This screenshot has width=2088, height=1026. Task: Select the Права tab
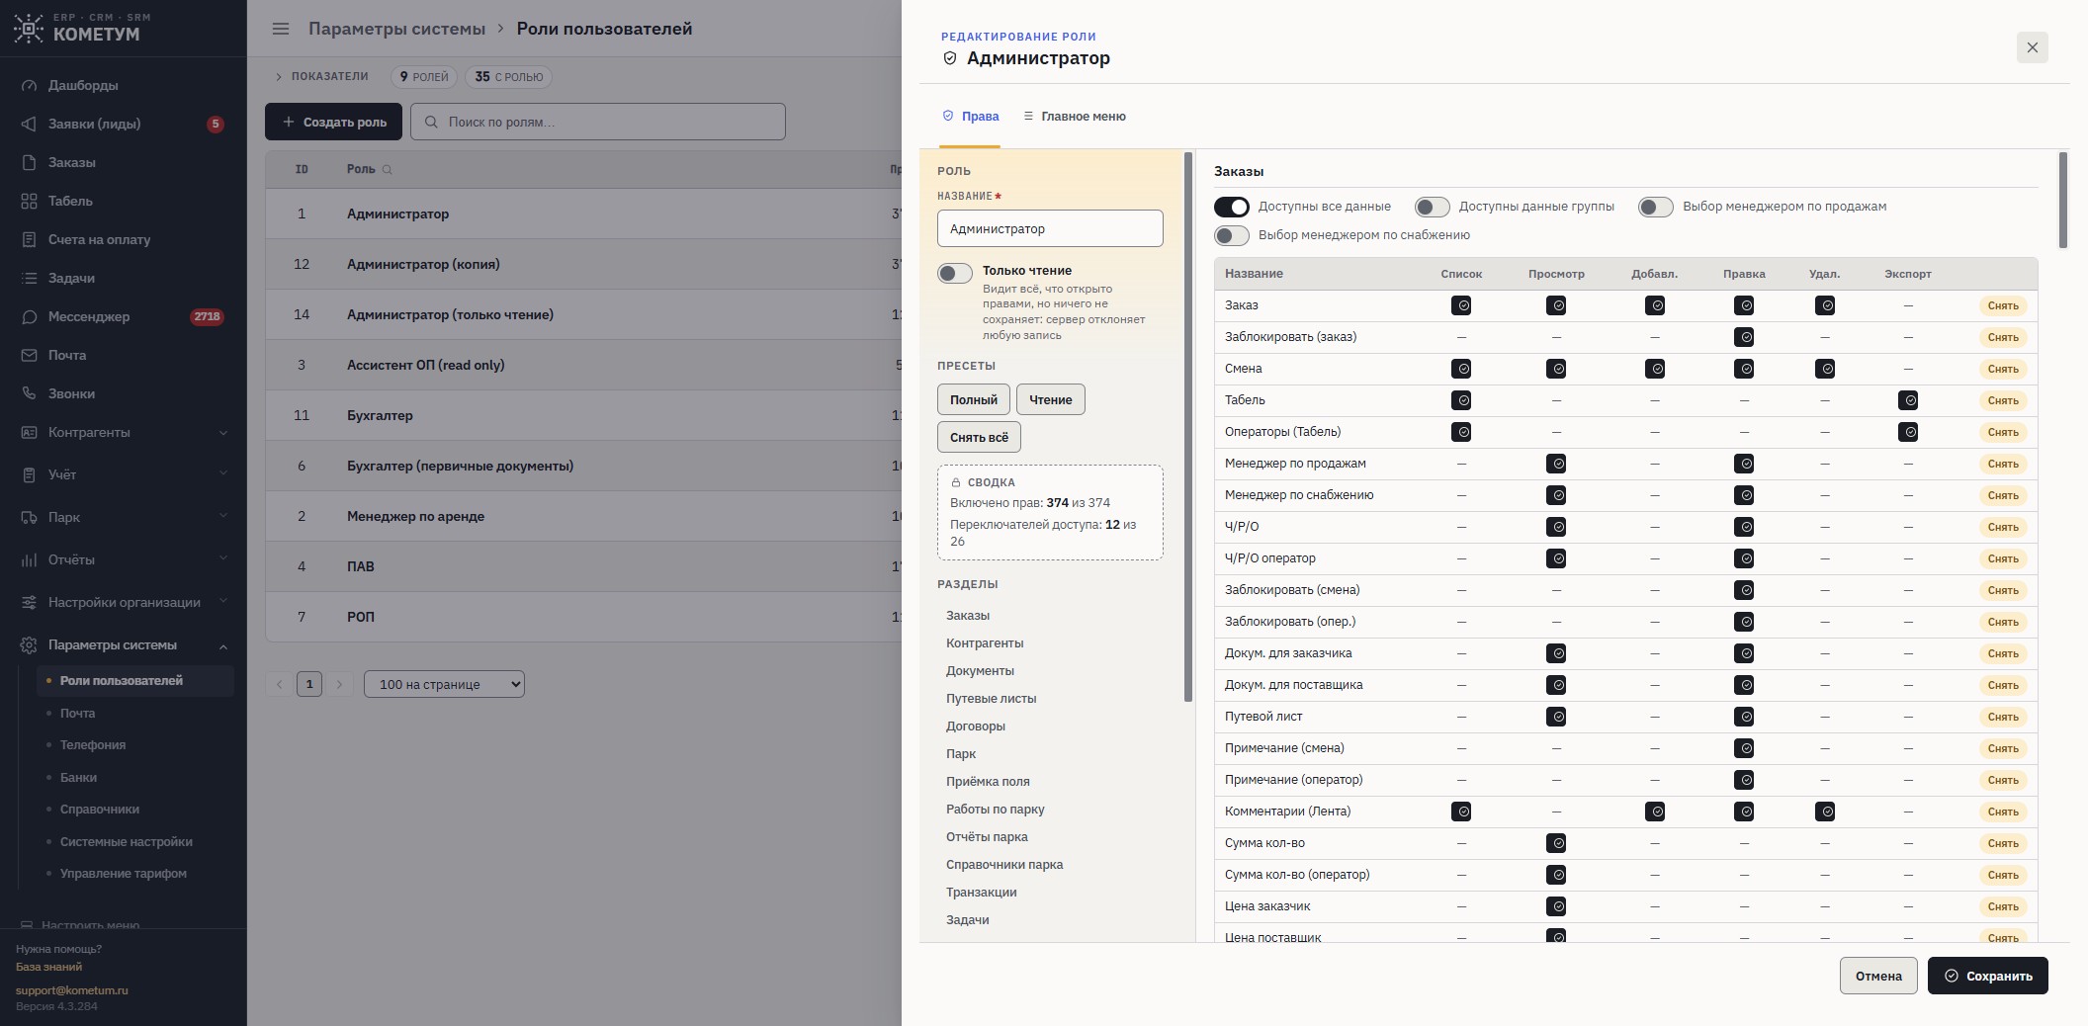click(970, 117)
